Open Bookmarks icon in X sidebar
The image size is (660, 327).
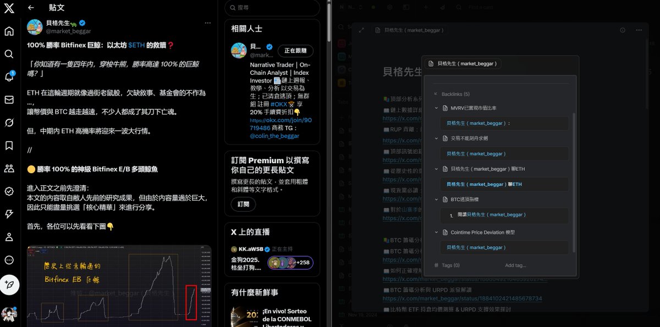pos(9,146)
